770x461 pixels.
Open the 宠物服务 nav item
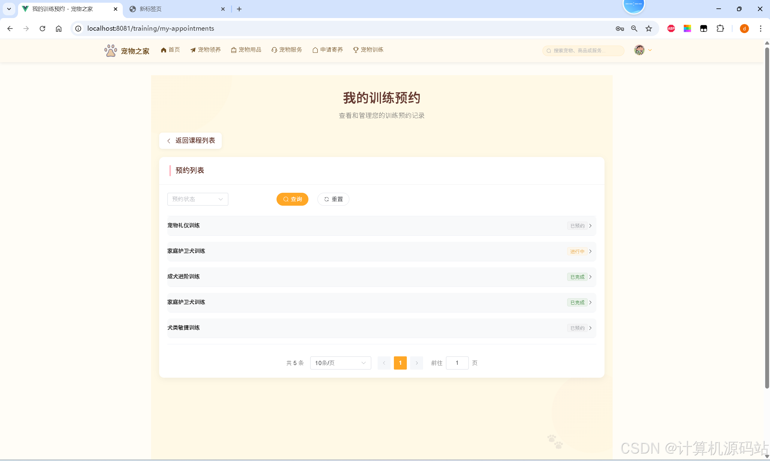(286, 50)
